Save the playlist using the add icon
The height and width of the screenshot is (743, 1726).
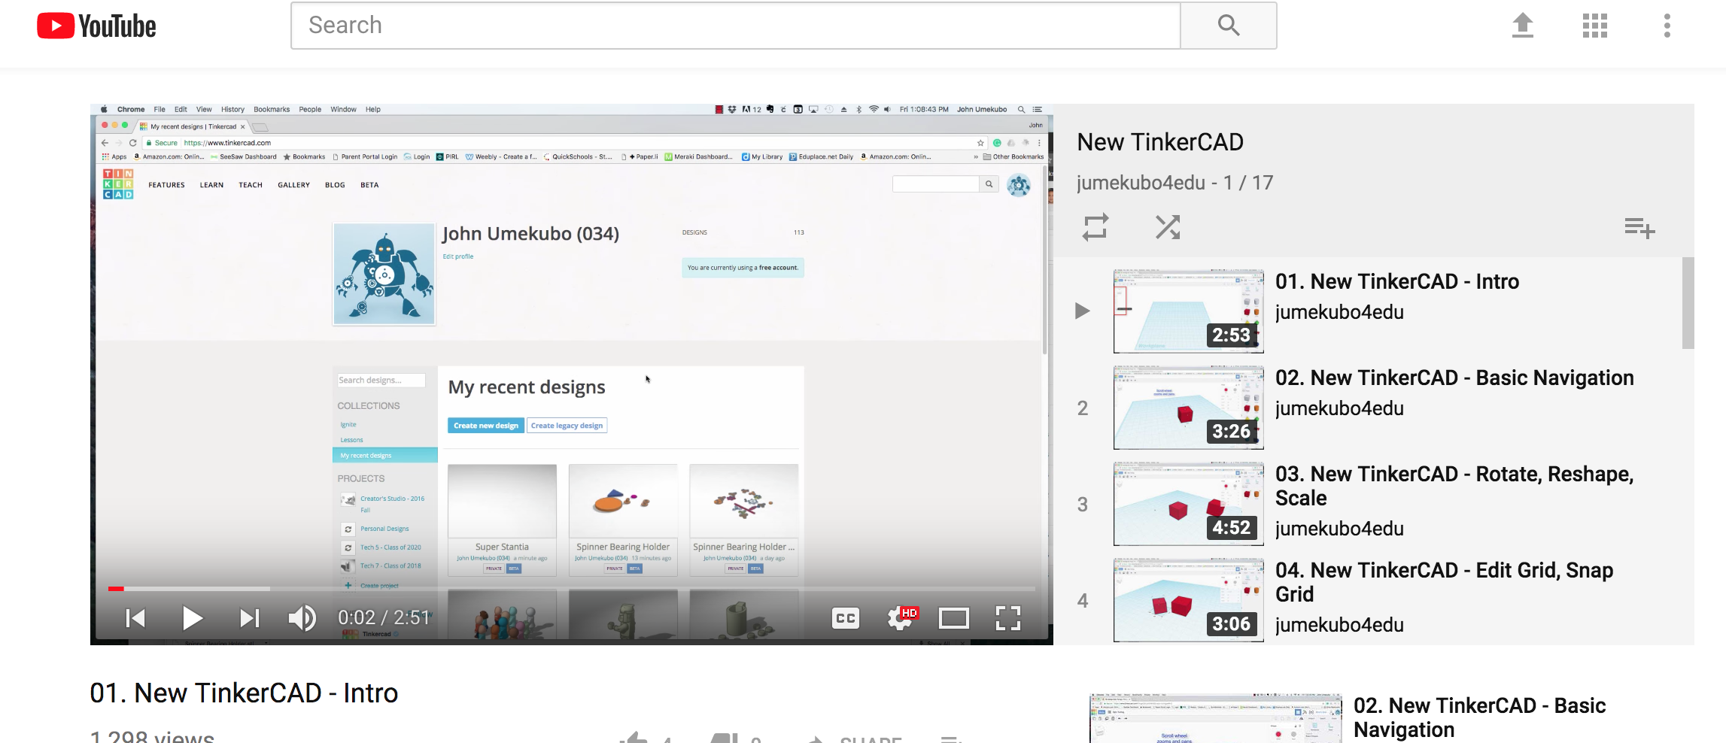pos(1640,228)
